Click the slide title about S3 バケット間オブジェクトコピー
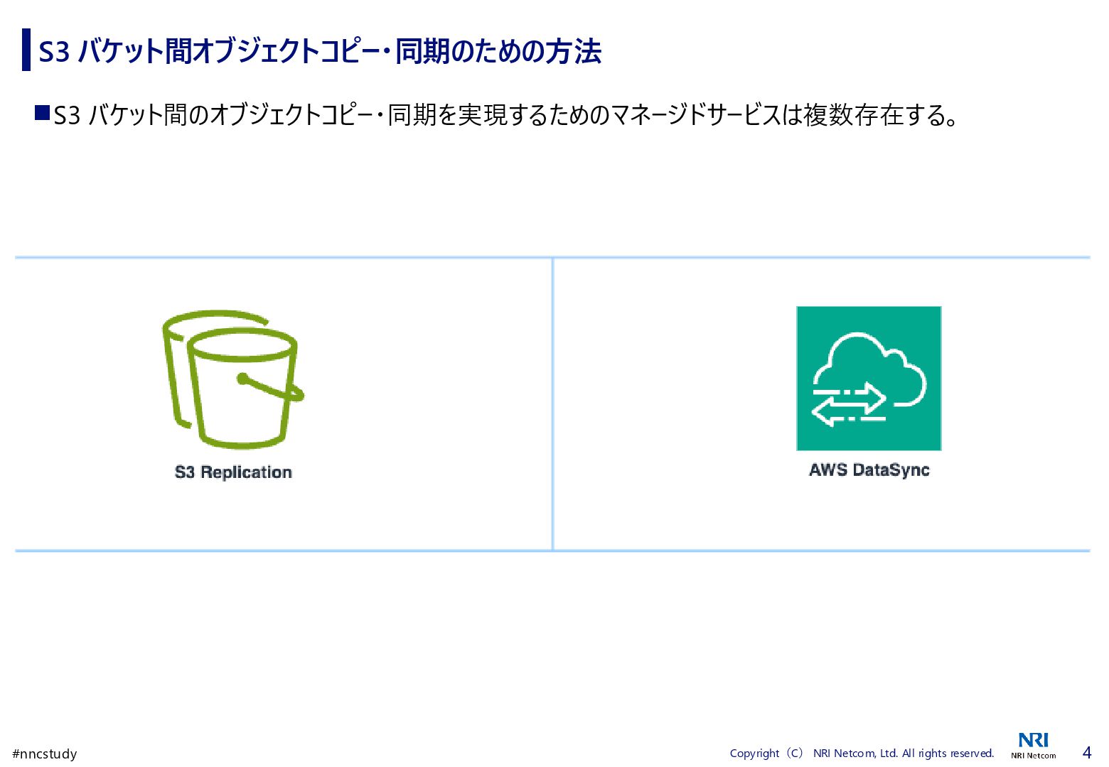1109x767 pixels. (320, 51)
